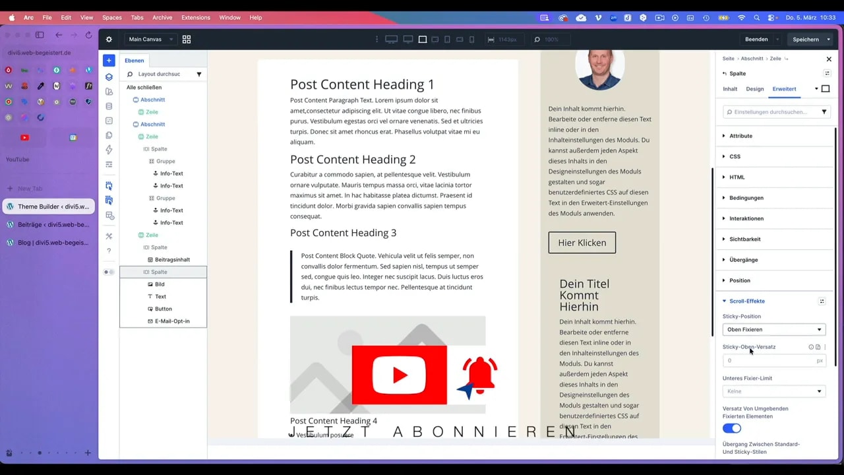Open the Unteres Fixier-Limit dropdown
The width and height of the screenshot is (844, 475).
point(773,391)
